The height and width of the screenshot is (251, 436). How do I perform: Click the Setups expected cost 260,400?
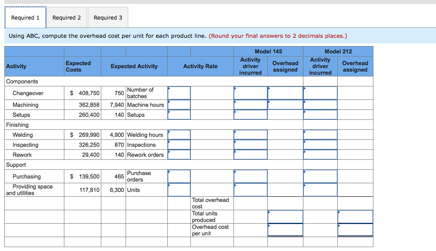click(x=89, y=115)
